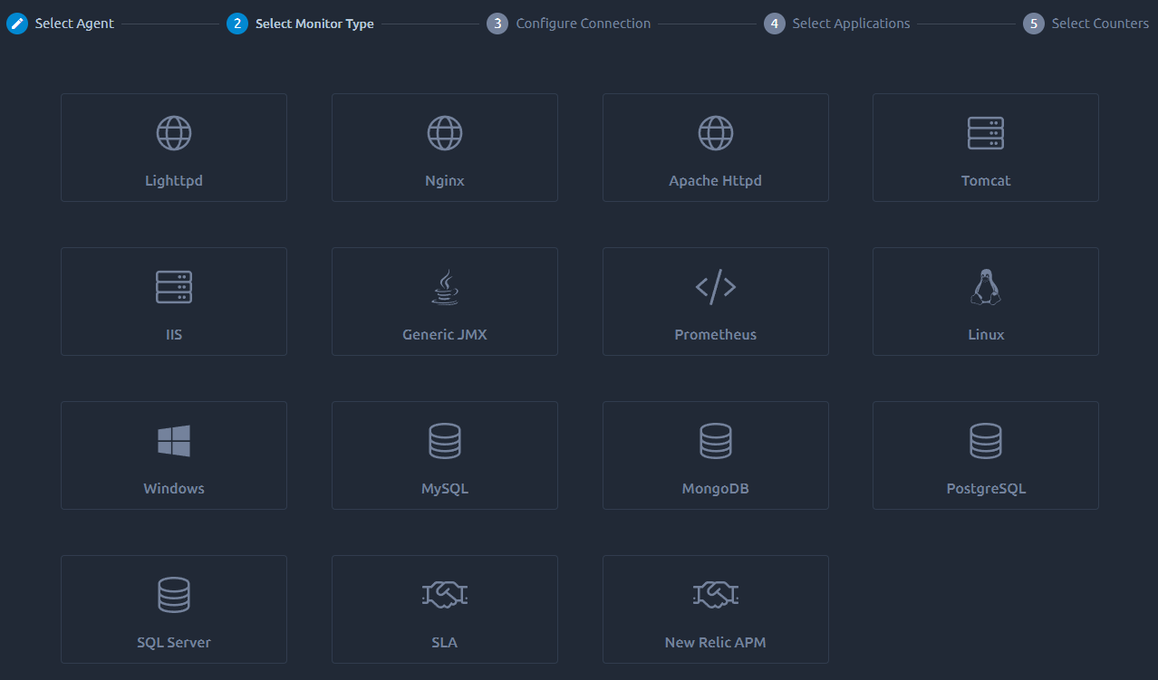
Task: Select the SLA label
Action: click(x=445, y=642)
